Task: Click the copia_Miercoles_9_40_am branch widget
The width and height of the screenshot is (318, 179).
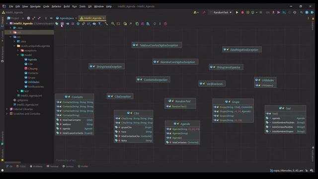Action: tap(287, 171)
